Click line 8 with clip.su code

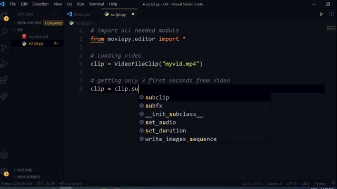coord(114,89)
